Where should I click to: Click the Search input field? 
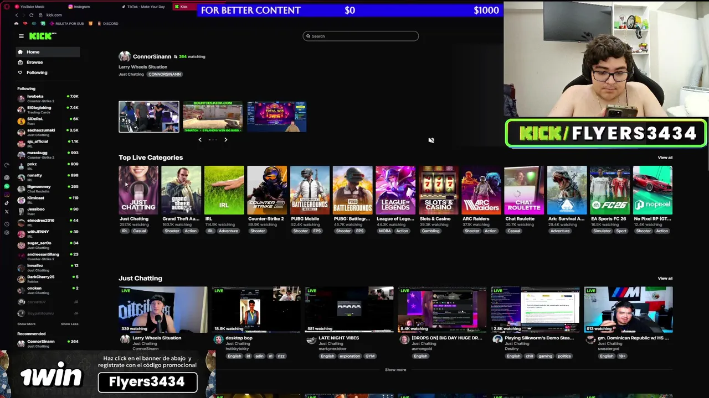[361, 36]
